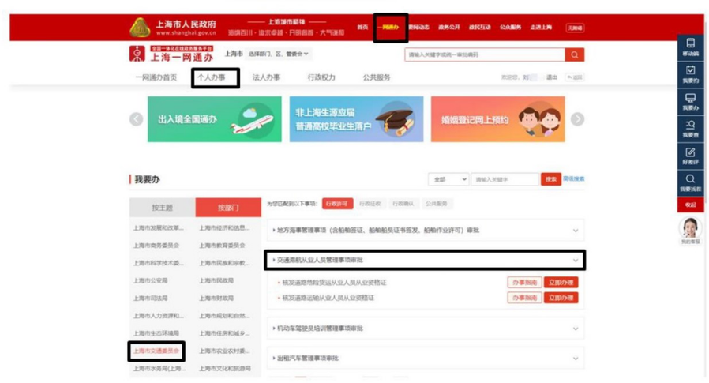Image resolution: width=709 pixels, height=383 pixels.
Task: Select 上海市公安局 in department list
Action: tap(150, 281)
